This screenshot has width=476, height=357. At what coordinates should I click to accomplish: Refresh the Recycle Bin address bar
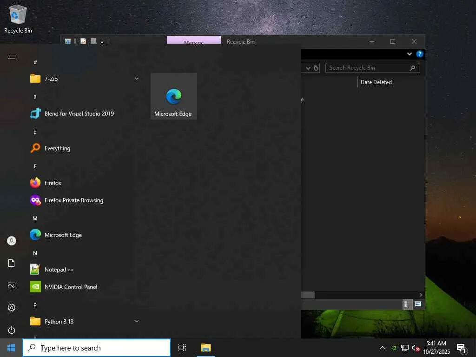coord(316,68)
